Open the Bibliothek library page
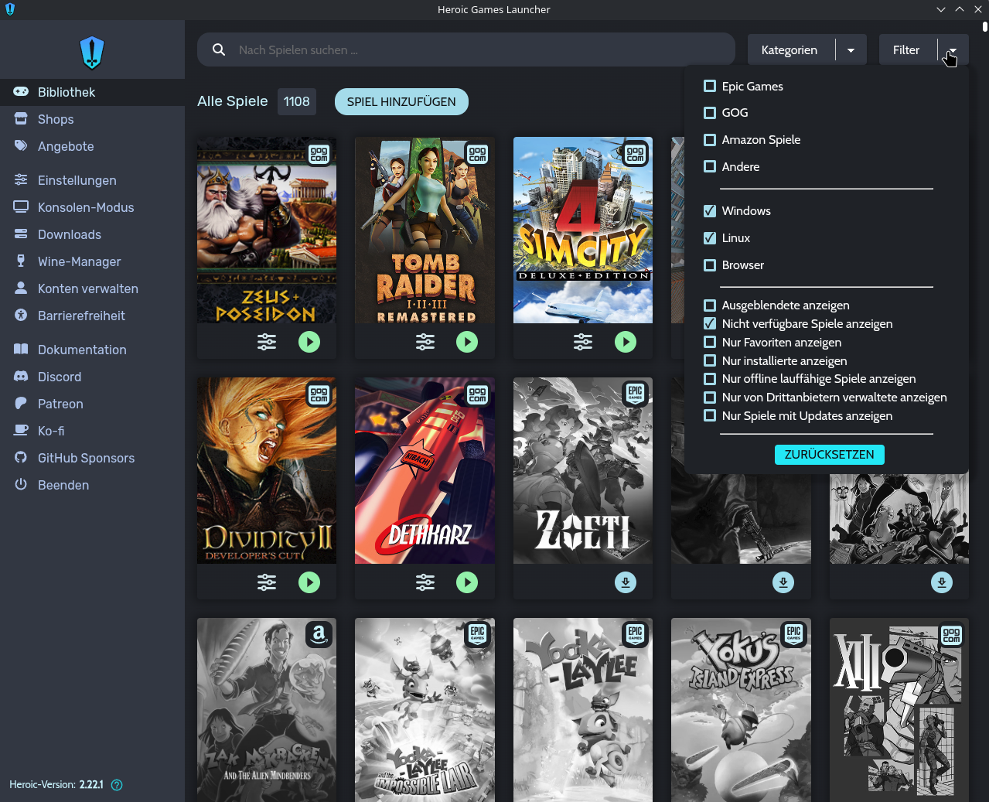 [x=92, y=92]
